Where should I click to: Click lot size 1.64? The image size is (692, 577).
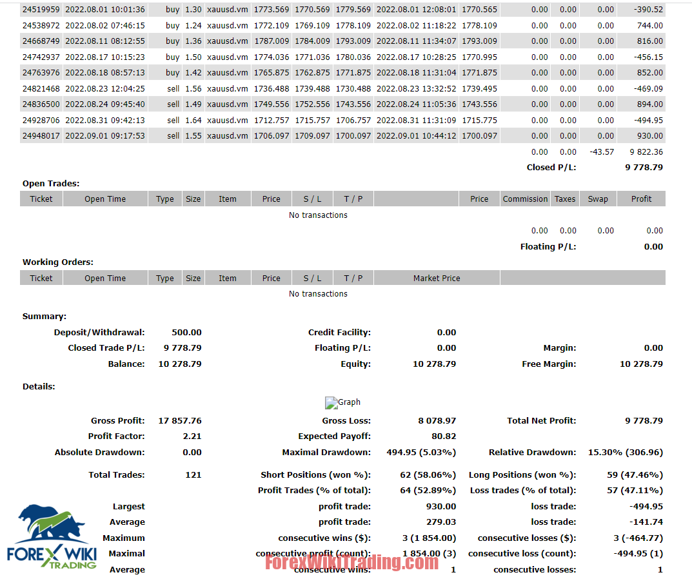[193, 120]
